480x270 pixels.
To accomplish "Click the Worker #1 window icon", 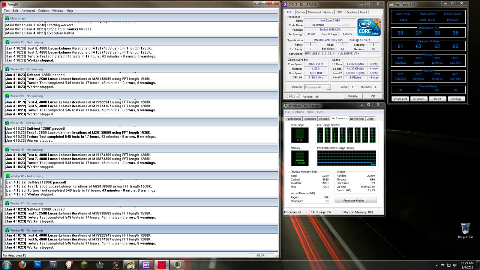I will (x=7, y=42).
